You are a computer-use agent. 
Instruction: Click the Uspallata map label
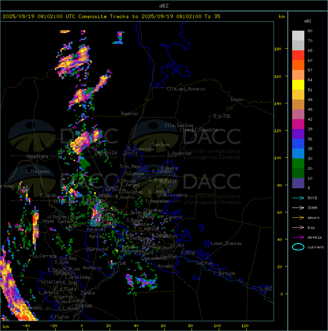click(x=37, y=156)
